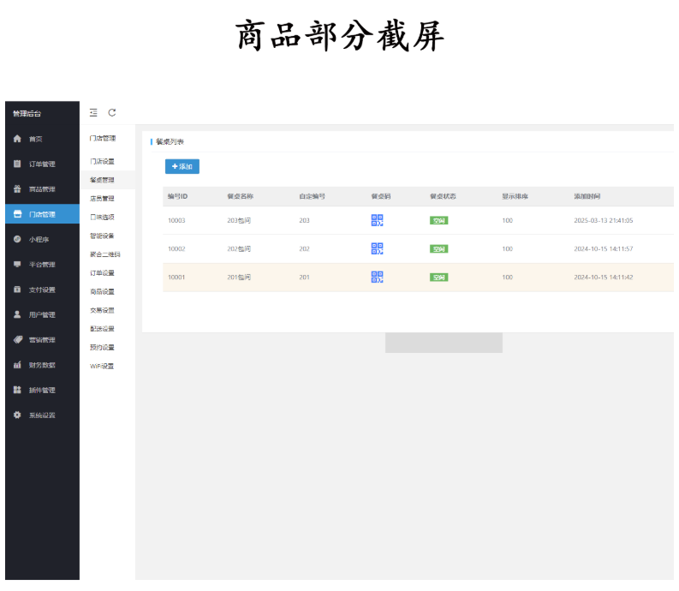This screenshot has height=591, width=679.
Task: Click the 空闲 status badge for 10002
Action: [x=438, y=248]
